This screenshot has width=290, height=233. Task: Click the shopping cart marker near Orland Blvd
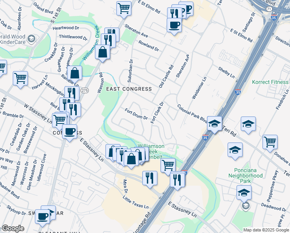pyautogui.click(x=124, y=7)
